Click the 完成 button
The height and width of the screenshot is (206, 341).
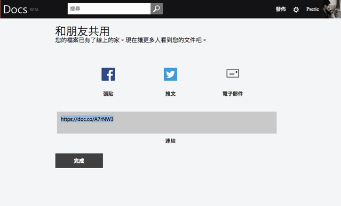click(x=79, y=161)
